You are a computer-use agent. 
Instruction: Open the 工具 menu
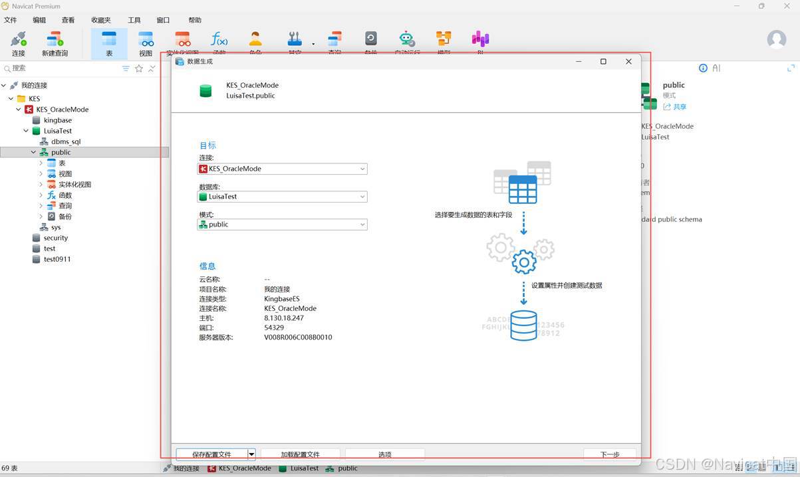134,20
